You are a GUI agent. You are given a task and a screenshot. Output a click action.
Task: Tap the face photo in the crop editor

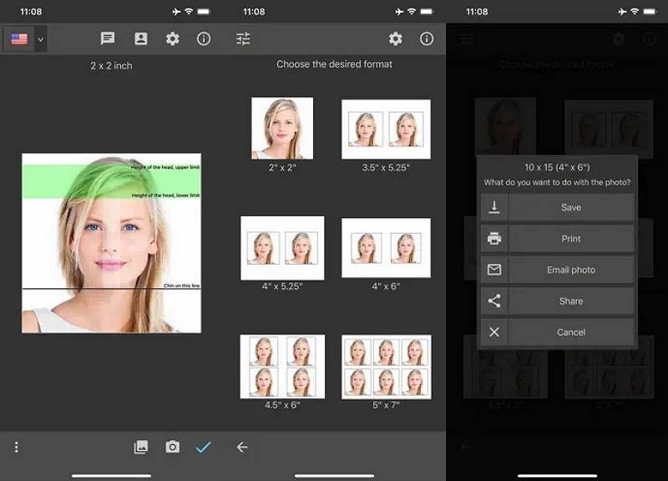point(112,243)
